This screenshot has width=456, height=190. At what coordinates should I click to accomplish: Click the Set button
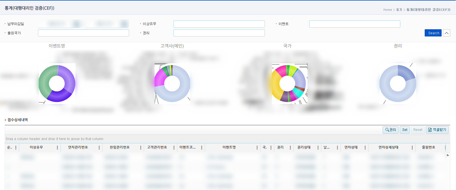(x=405, y=130)
